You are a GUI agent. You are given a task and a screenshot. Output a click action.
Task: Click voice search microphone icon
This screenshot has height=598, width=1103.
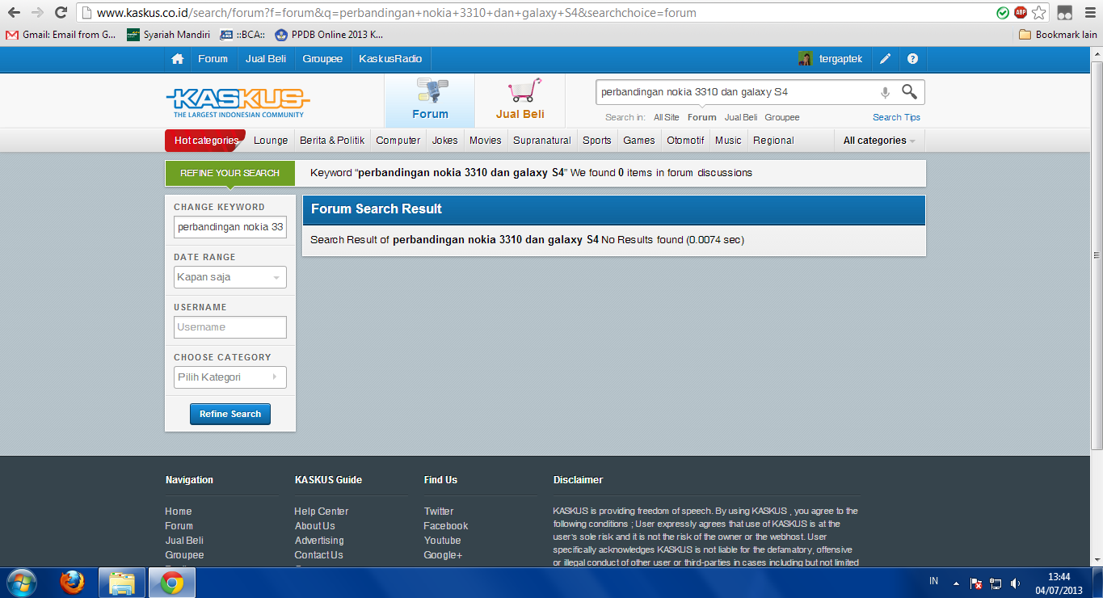885,92
